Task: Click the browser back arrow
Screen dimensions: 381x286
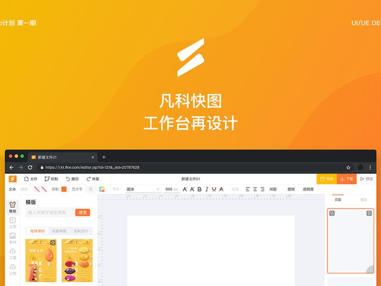Action: [x=11, y=167]
